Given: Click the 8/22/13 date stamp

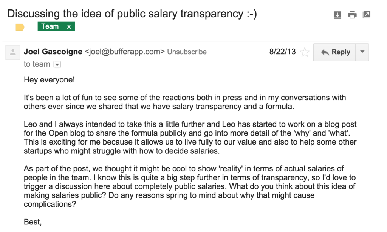Looking at the screenshot, I should click(x=282, y=52).
